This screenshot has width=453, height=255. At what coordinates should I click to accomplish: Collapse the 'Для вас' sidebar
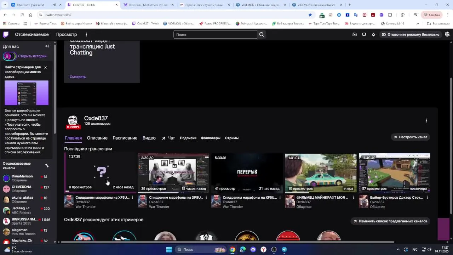(47, 46)
